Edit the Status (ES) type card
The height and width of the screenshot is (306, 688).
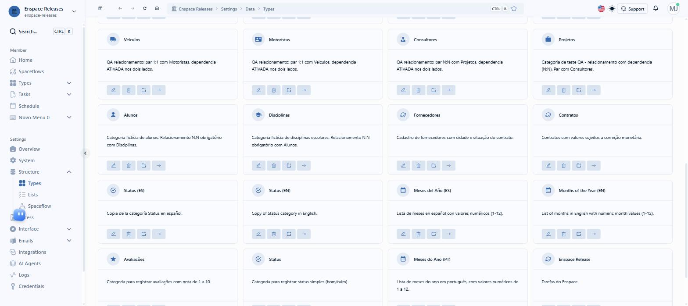(x=114, y=234)
